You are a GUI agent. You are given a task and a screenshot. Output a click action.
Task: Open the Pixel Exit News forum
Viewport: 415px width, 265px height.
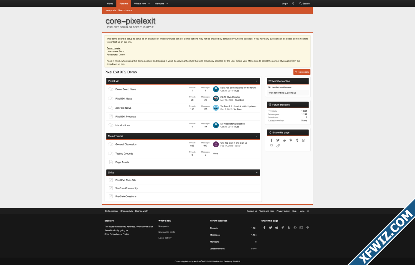point(124,99)
